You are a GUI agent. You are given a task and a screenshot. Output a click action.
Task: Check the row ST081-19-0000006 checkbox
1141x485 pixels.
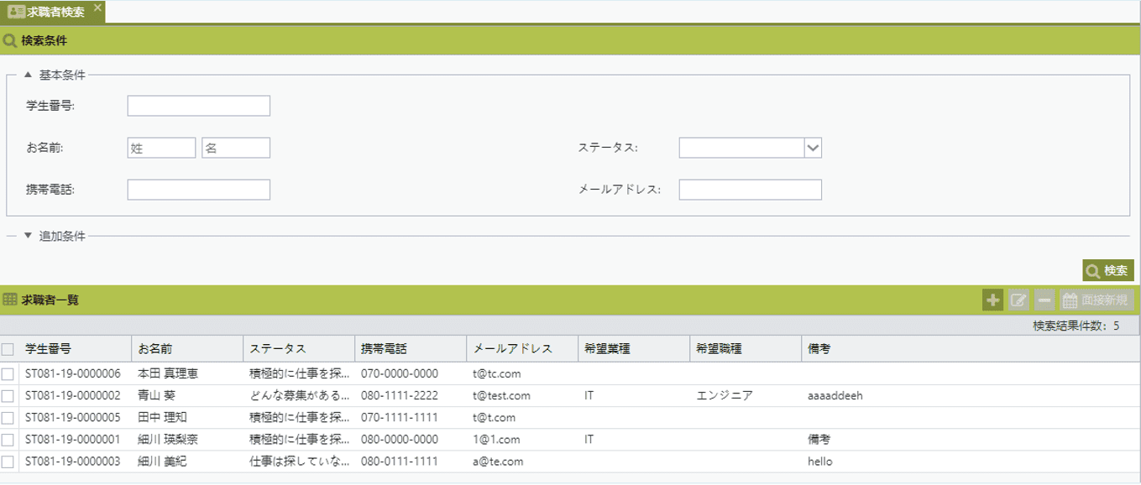coord(8,374)
